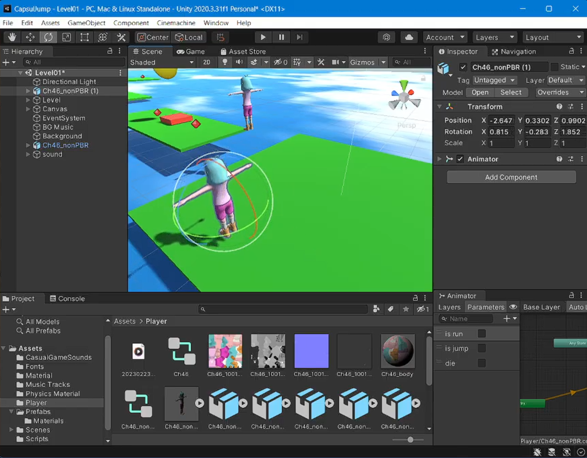Open the Shaded draw mode dropdown
This screenshot has width=587, height=458.
[x=162, y=62]
